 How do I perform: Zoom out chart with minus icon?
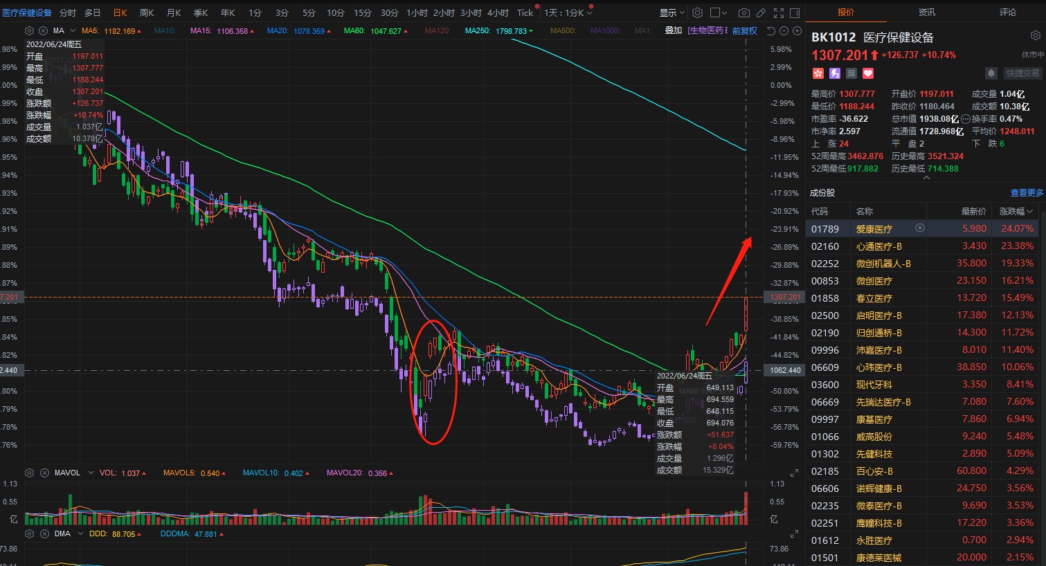click(x=784, y=31)
